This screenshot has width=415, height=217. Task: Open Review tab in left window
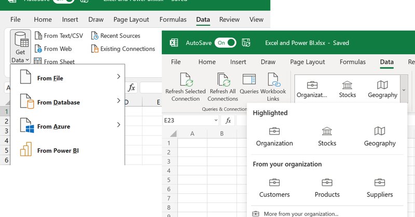click(229, 19)
